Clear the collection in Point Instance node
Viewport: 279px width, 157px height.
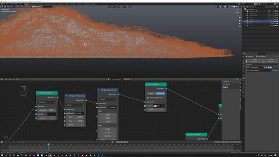(x=163, y=106)
